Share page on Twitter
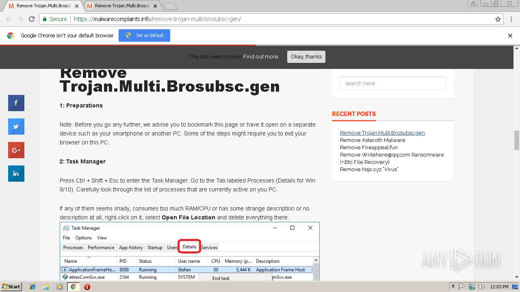520x292 pixels. point(16,127)
